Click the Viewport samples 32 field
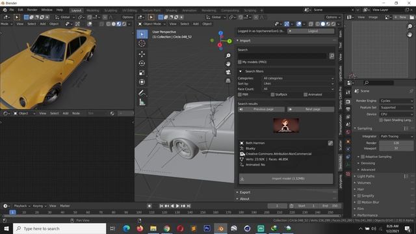The height and width of the screenshot is (234, 416). point(396,148)
